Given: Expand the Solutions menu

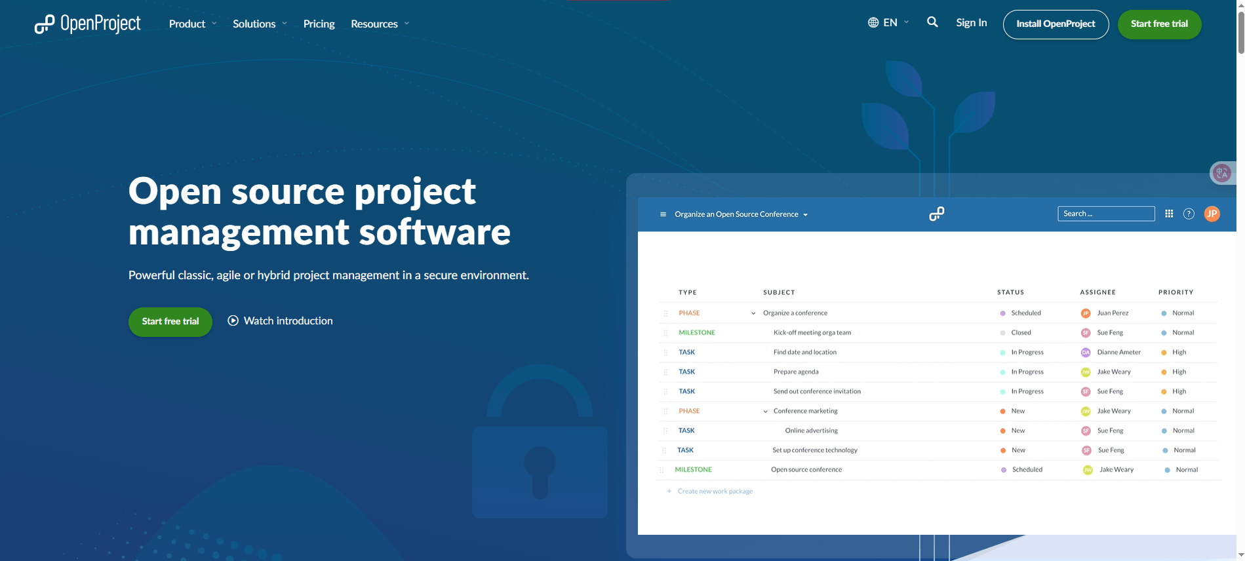Looking at the screenshot, I should (260, 24).
